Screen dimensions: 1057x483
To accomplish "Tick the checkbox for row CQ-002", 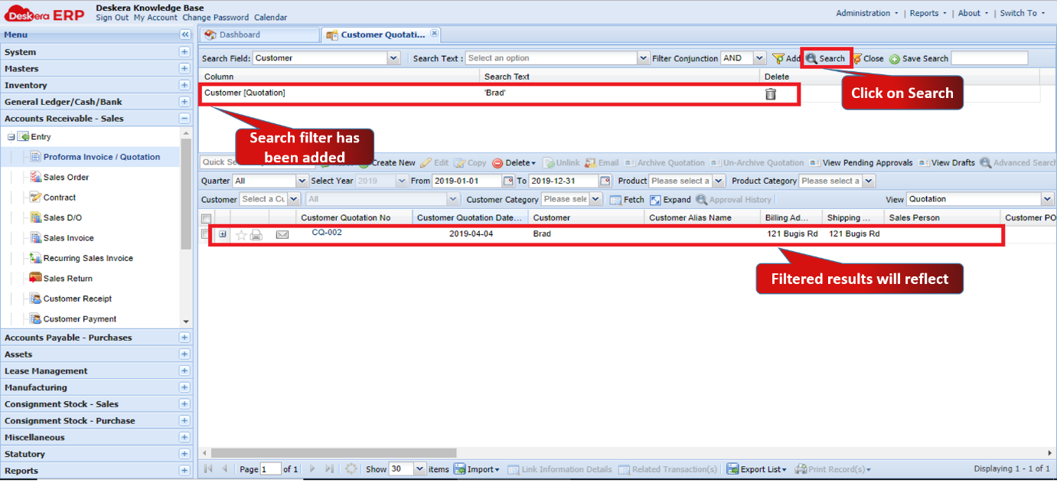I will click(x=206, y=234).
